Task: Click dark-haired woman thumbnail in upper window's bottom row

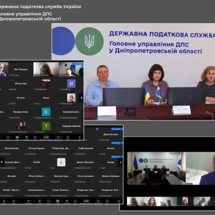Action: (x=21, y=127)
